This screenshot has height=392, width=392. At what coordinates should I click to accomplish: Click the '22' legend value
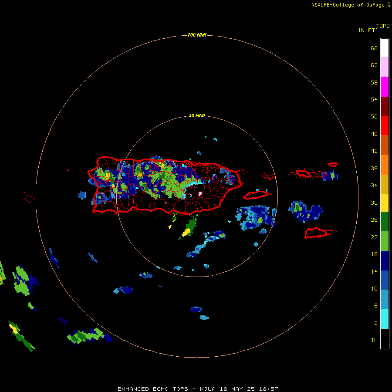pos(374,237)
